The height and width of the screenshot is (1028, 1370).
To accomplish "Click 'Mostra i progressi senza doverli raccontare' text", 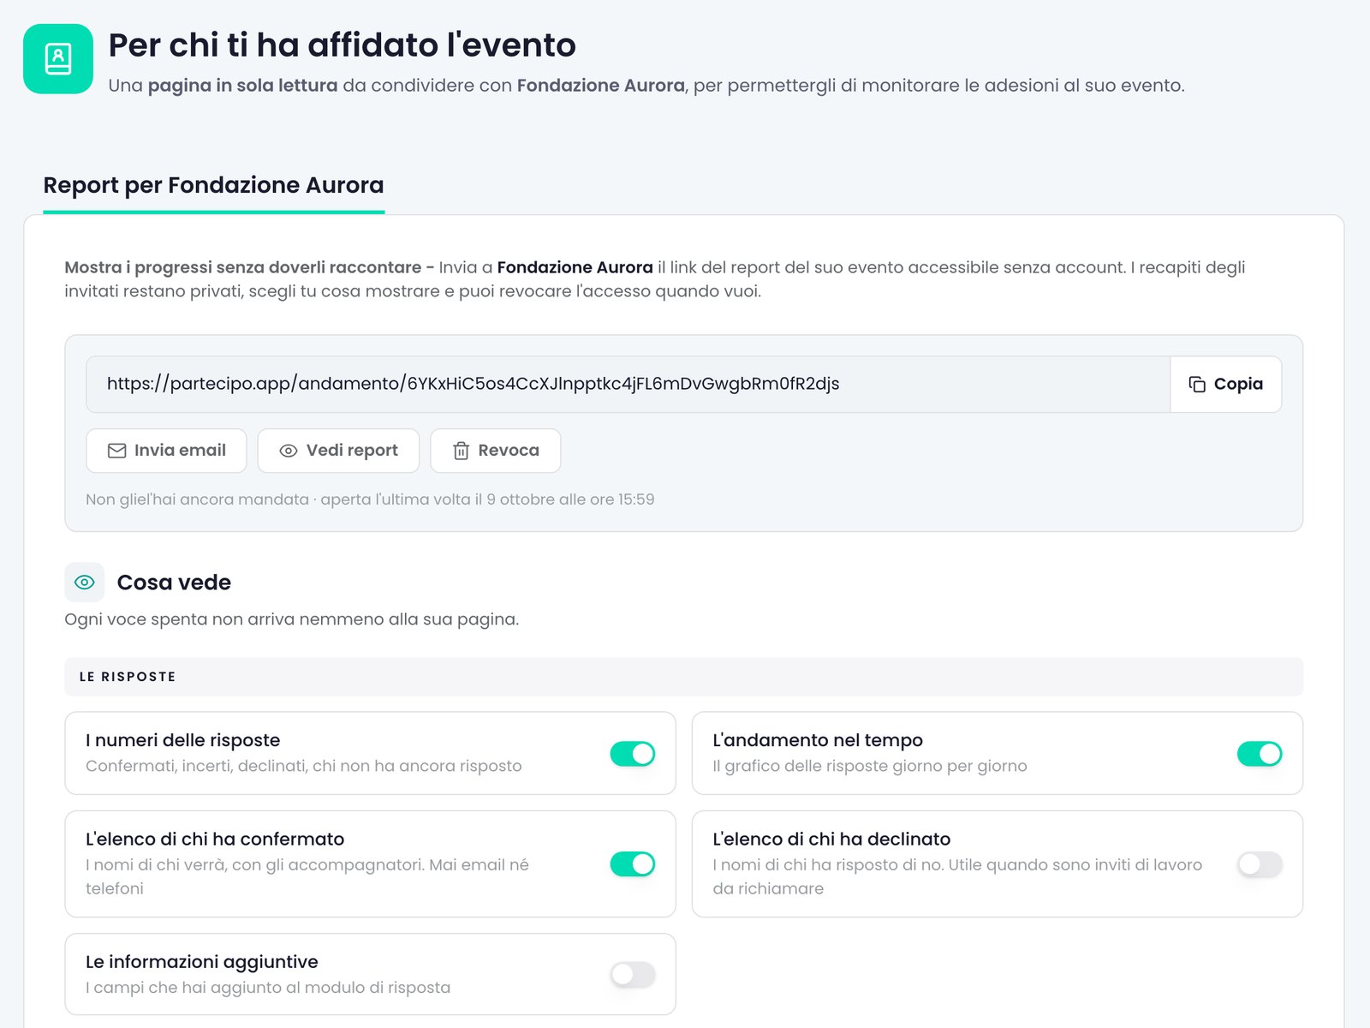I will coord(243,267).
